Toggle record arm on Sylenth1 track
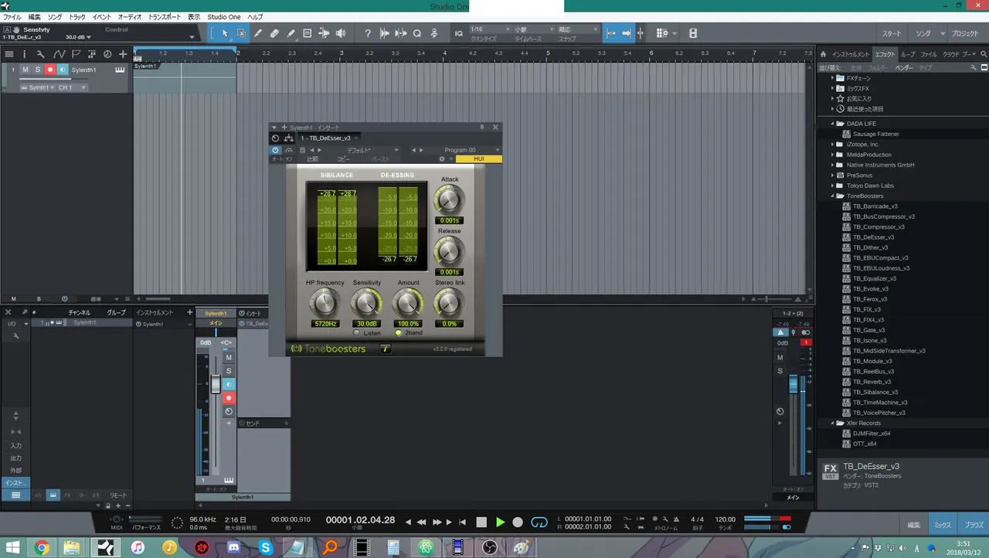Image resolution: width=989 pixels, height=558 pixels. pyautogui.click(x=50, y=70)
